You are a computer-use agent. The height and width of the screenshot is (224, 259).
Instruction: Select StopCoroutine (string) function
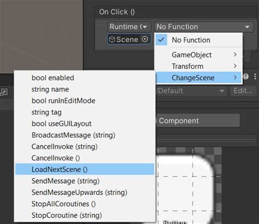tap(85, 215)
